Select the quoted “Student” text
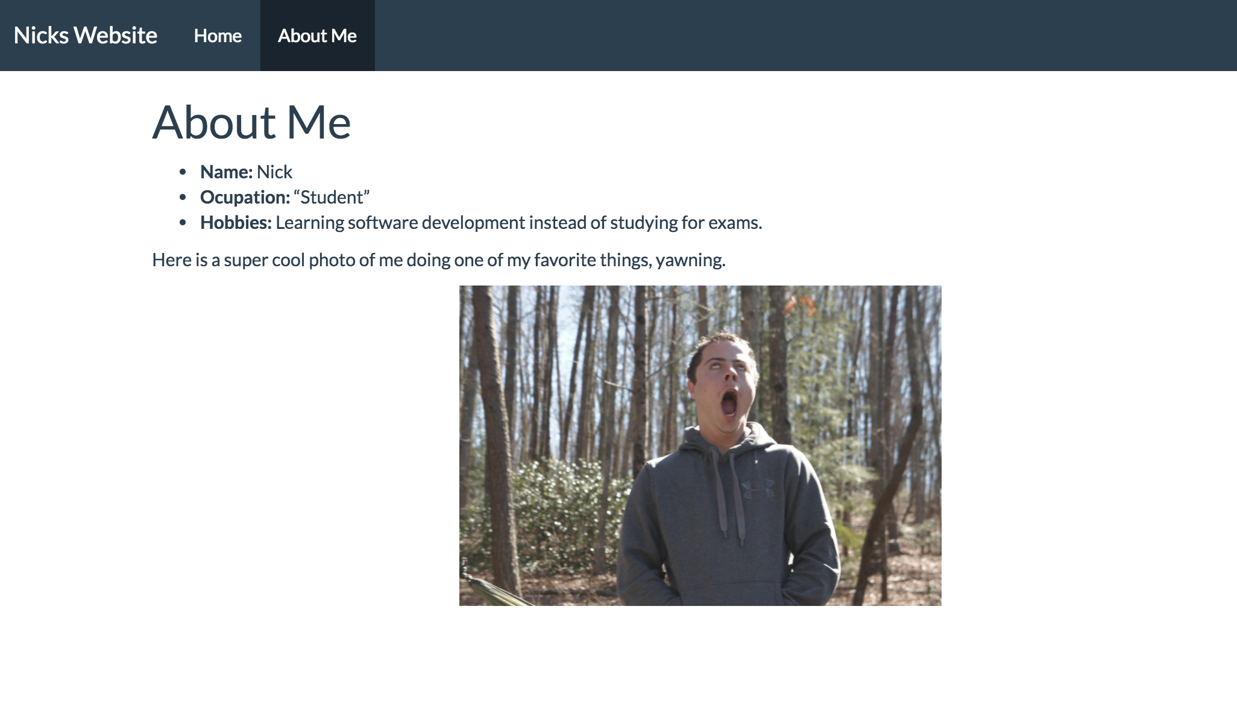This screenshot has height=718, width=1237. tap(332, 198)
